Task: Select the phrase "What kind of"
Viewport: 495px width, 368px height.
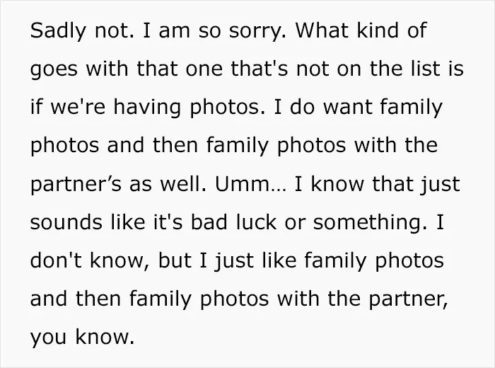Action: (x=361, y=30)
